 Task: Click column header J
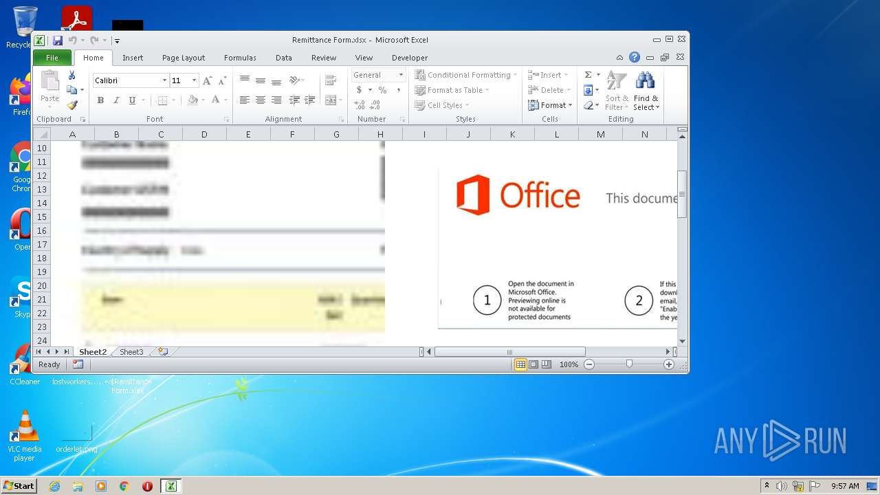(x=468, y=134)
